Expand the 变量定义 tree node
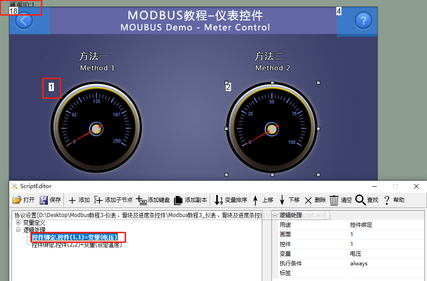This screenshot has width=427, height=281. pos(18,223)
